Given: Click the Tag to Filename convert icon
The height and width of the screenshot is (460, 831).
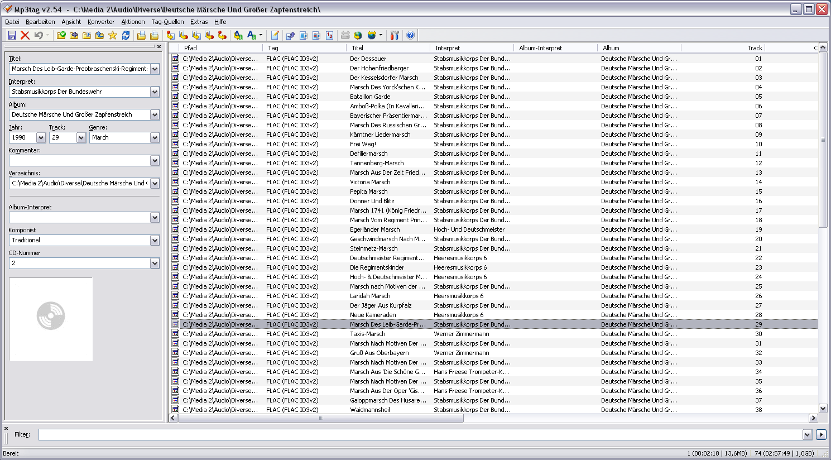Looking at the screenshot, I should [171, 35].
